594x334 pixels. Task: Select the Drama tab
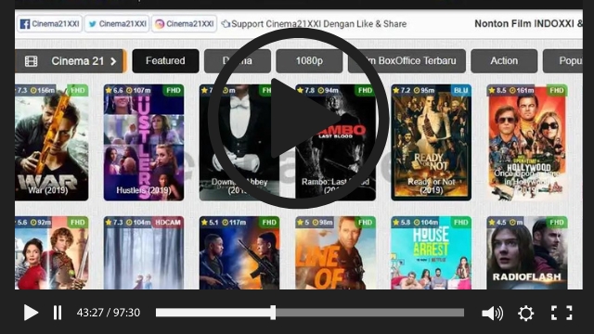(x=238, y=61)
